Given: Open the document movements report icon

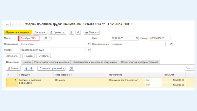Looking at the screenshot, I should tap(71, 32).
